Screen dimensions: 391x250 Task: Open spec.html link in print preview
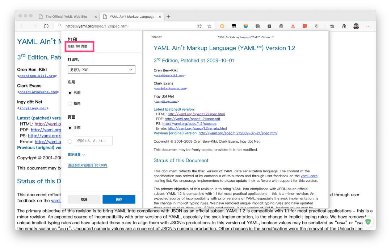click(x=196, y=114)
